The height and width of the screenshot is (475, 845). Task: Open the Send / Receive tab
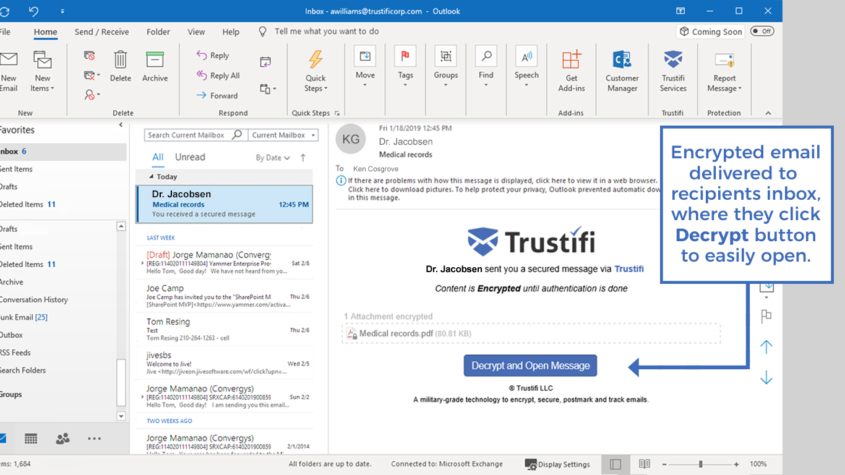[x=102, y=32]
